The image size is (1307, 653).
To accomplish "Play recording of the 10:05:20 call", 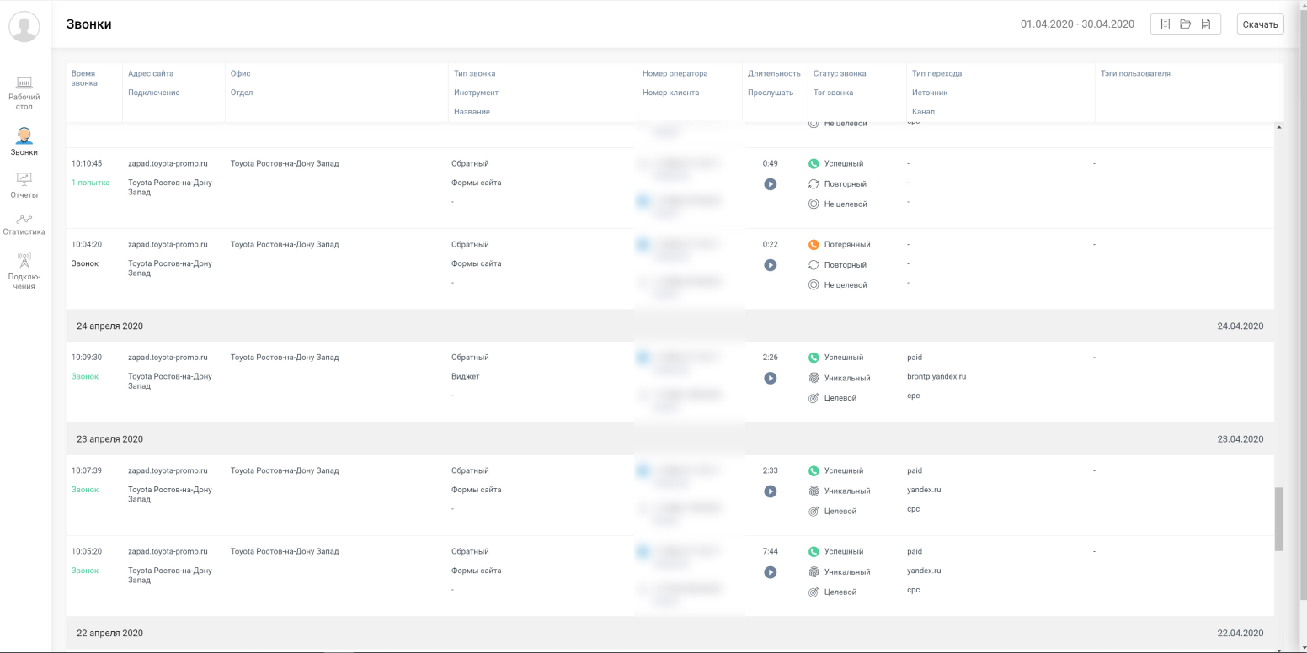I will tap(770, 572).
